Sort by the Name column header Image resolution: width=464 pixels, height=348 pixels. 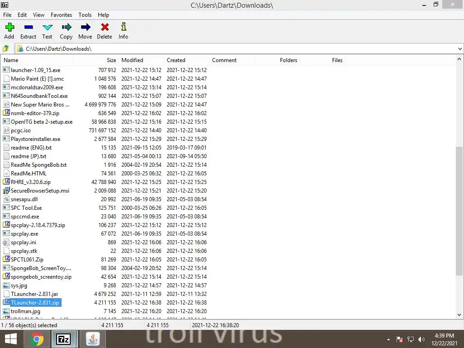pos(37,60)
